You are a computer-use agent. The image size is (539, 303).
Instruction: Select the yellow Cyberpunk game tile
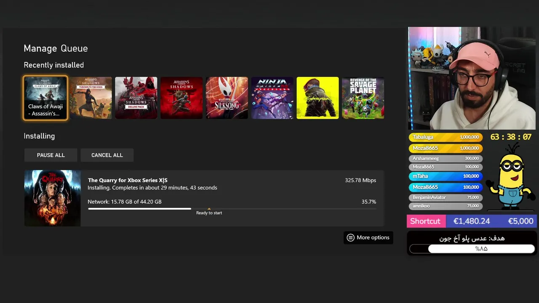click(318, 98)
